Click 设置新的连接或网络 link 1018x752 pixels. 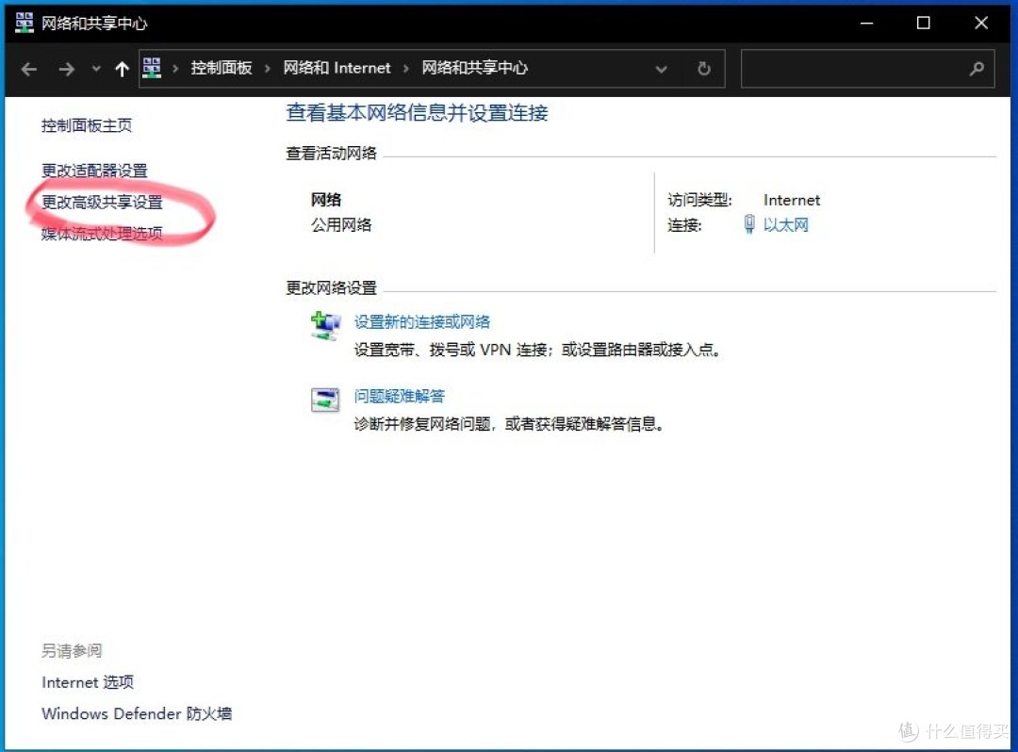click(x=422, y=322)
